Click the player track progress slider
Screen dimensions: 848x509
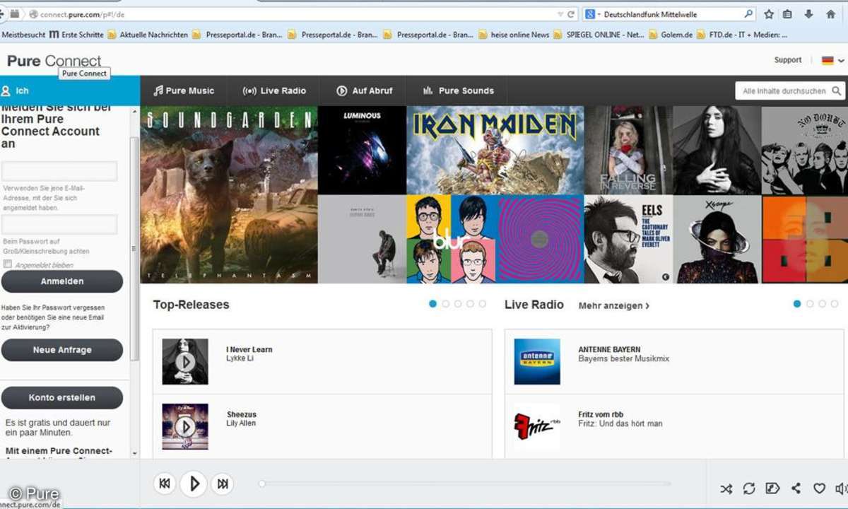click(466, 484)
